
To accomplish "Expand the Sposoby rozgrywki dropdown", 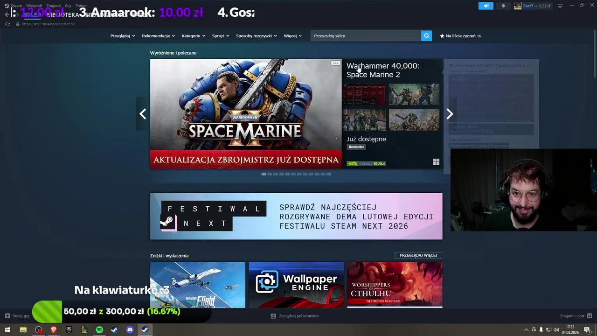I will point(257,36).
